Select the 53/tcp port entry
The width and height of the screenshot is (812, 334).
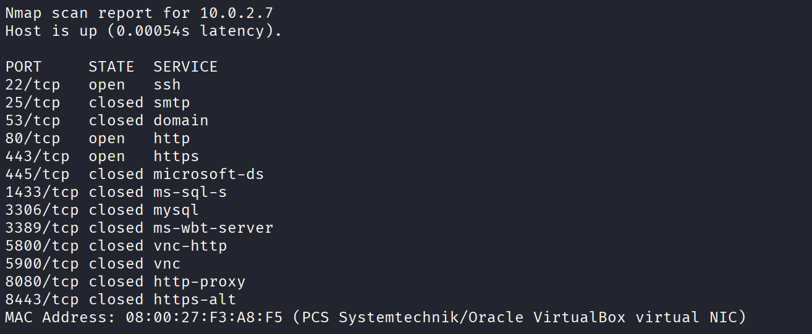point(33,120)
